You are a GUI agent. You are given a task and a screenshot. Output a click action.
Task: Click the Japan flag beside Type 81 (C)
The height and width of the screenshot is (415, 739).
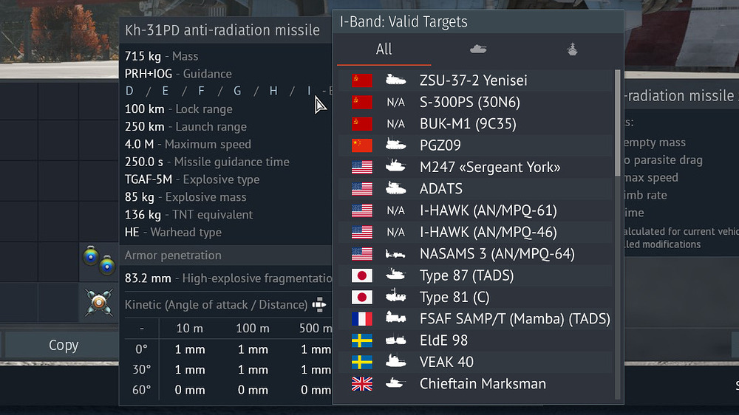click(x=362, y=298)
